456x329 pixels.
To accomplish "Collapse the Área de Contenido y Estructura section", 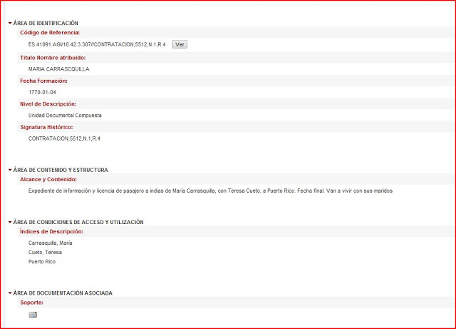I will [x=10, y=170].
